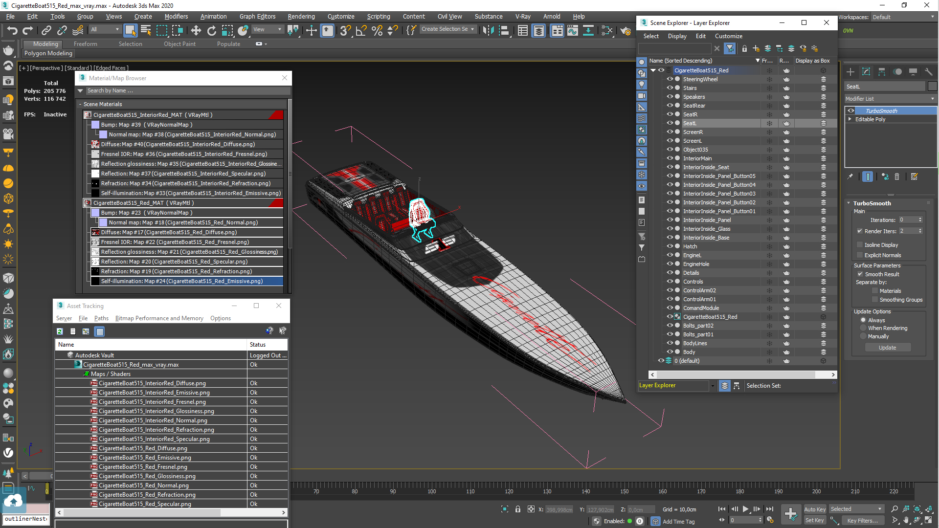The image size is (939, 528).
Task: Choose the Select and Scale tool
Action: [227, 30]
